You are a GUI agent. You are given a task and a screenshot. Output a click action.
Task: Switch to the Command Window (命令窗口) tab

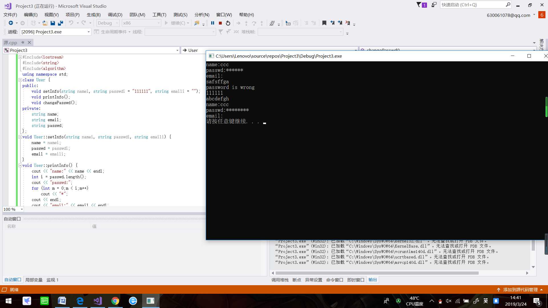click(335, 280)
